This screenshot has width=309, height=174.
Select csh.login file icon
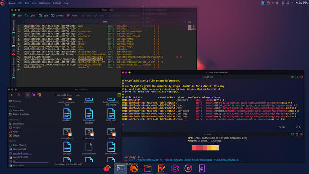[x=67, y=147]
